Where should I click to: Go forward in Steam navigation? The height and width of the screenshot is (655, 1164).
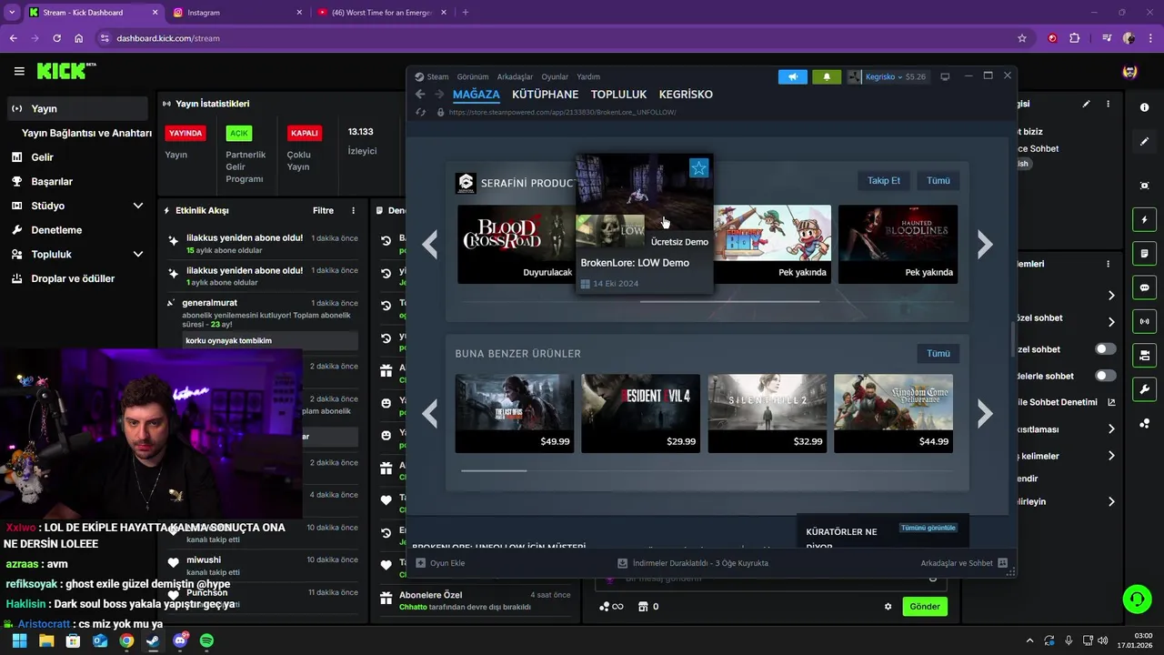point(439,95)
